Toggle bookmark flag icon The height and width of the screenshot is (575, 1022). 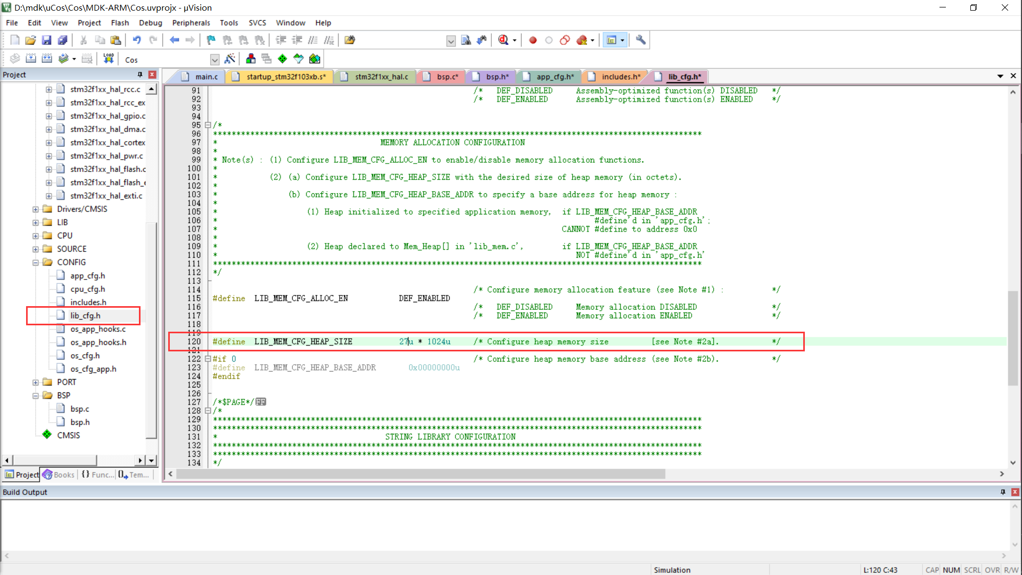click(211, 40)
